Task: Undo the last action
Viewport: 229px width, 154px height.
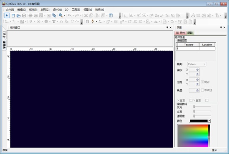Action: pos(70,15)
